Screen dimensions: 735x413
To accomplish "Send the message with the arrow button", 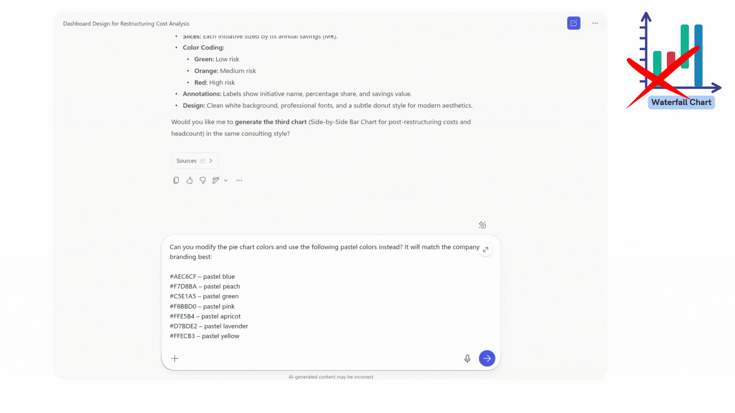I will point(487,358).
